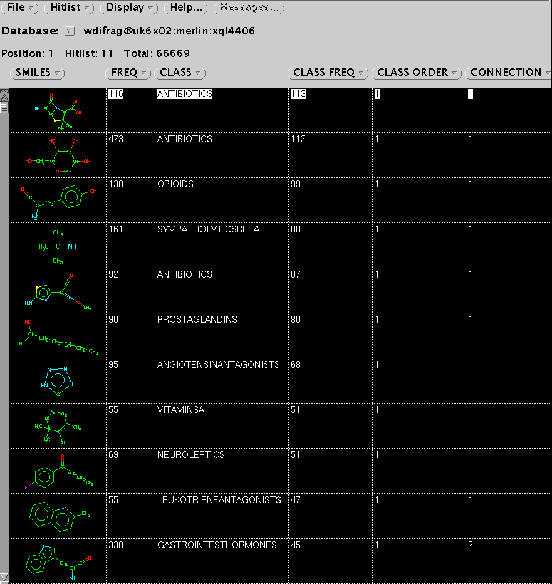Toggle the Database selector box
Viewport: 552px width, 584px height.
pos(70,31)
